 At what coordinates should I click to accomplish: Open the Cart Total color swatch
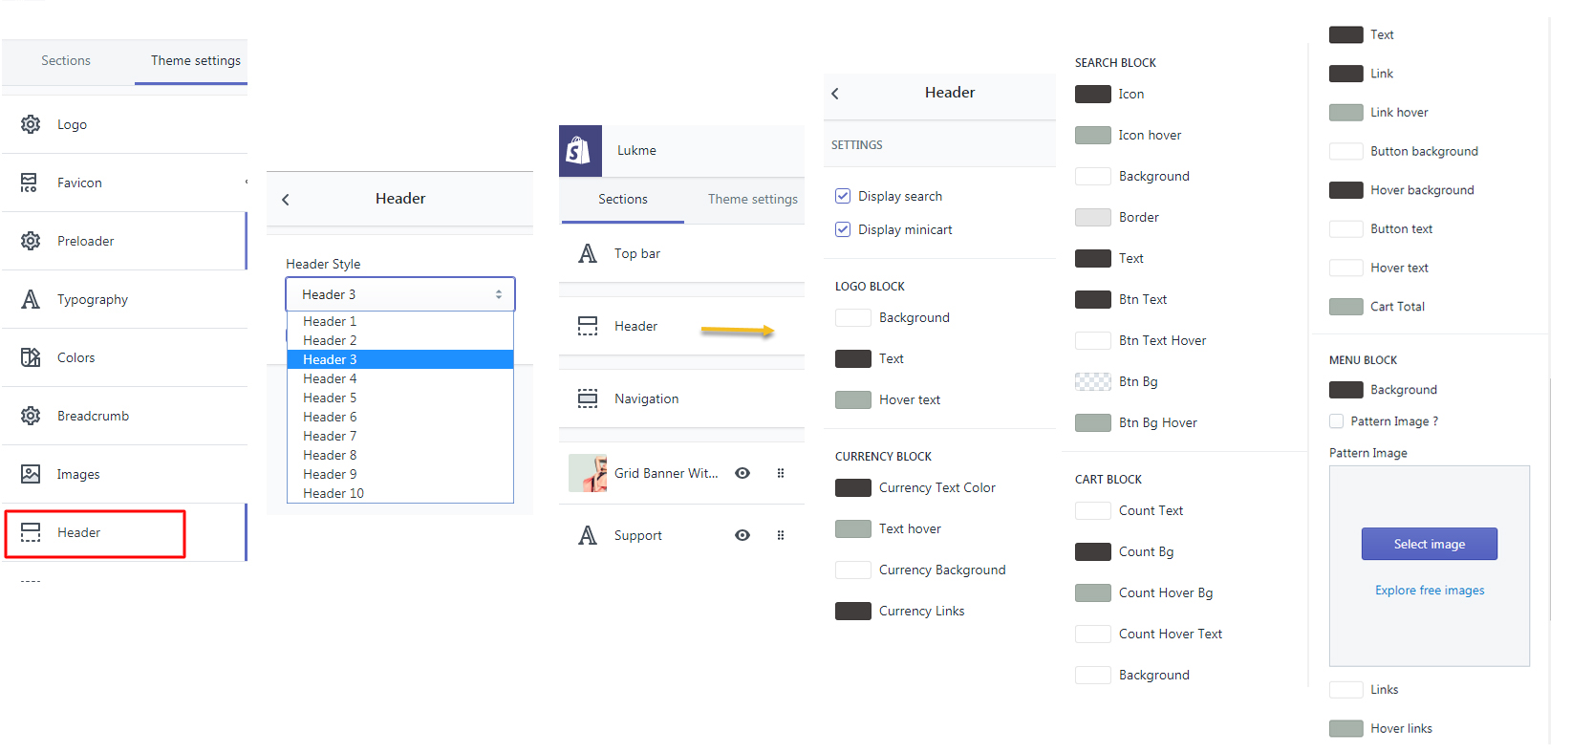click(x=1346, y=307)
